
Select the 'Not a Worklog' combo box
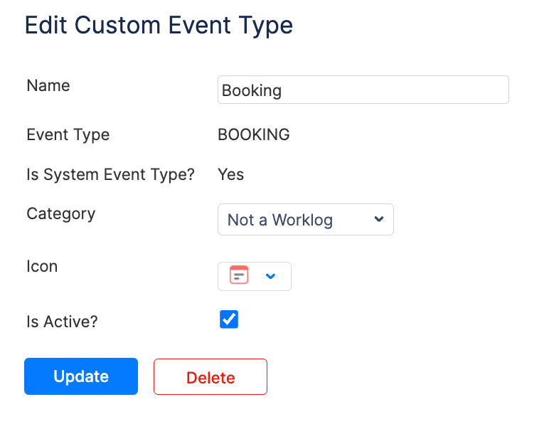[305, 220]
